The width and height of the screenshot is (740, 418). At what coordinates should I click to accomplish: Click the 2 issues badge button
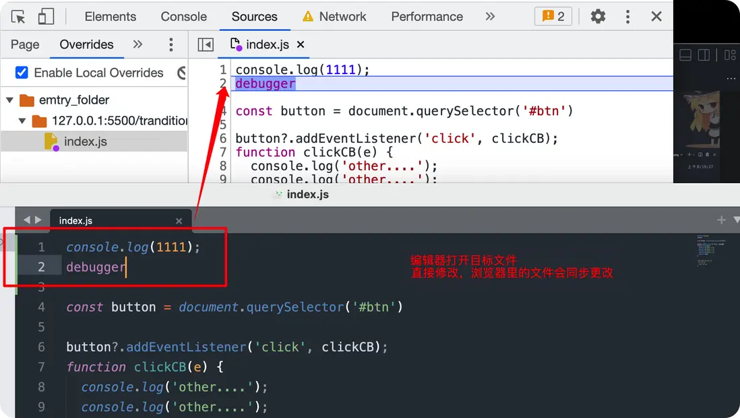[553, 17]
